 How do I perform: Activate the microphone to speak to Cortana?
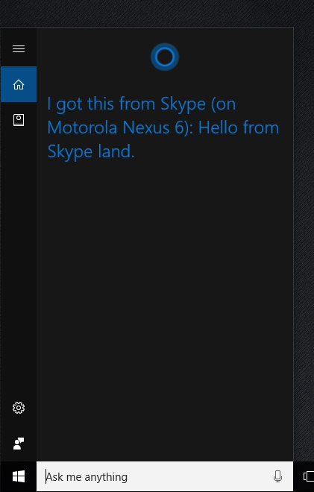277,476
